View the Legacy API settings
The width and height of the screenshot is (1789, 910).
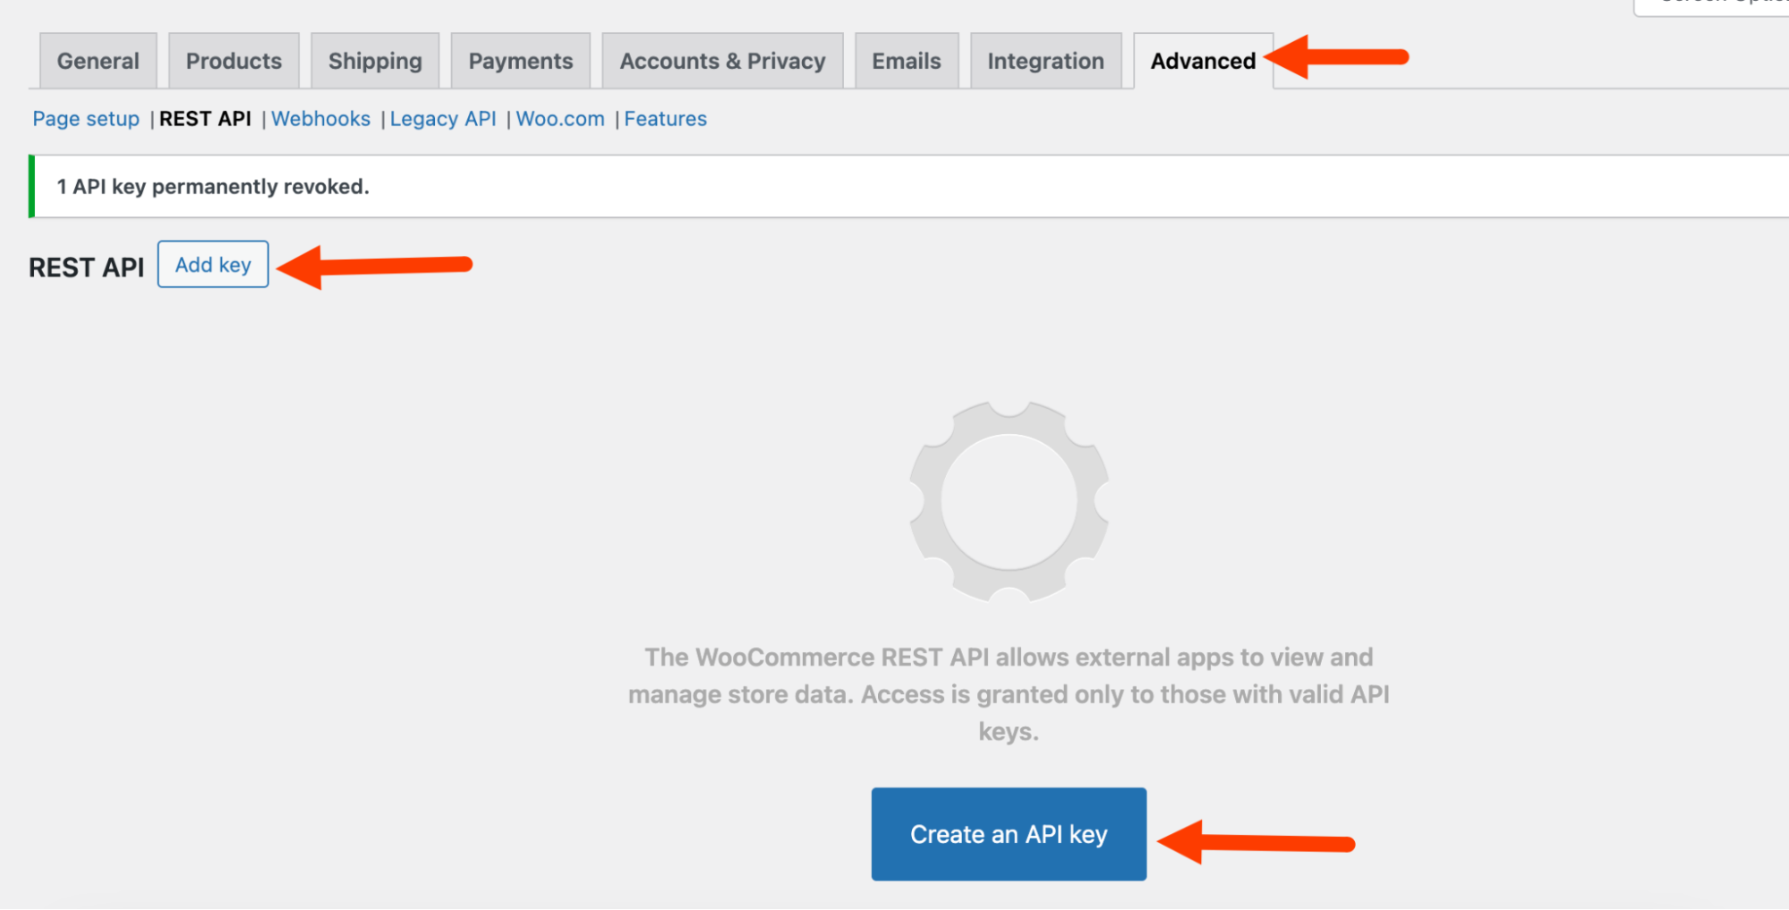[442, 118]
